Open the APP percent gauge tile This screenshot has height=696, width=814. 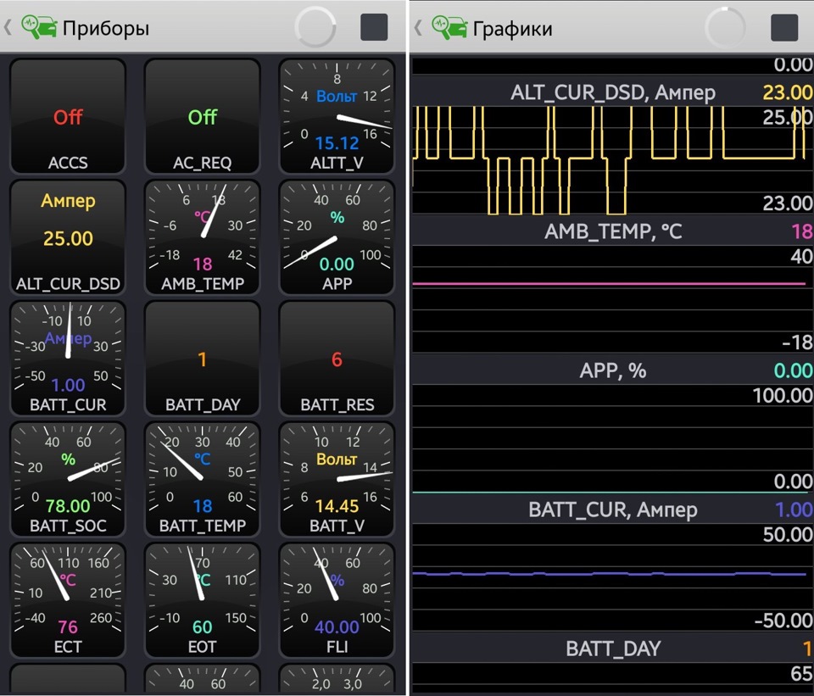(337, 237)
